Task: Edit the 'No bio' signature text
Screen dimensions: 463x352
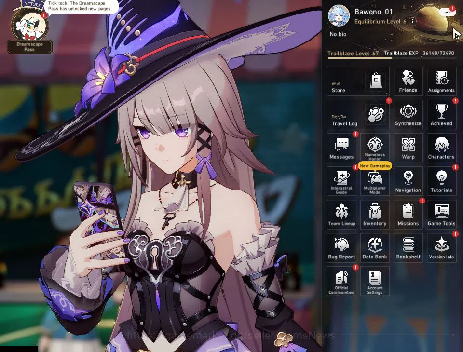Action: [x=338, y=34]
